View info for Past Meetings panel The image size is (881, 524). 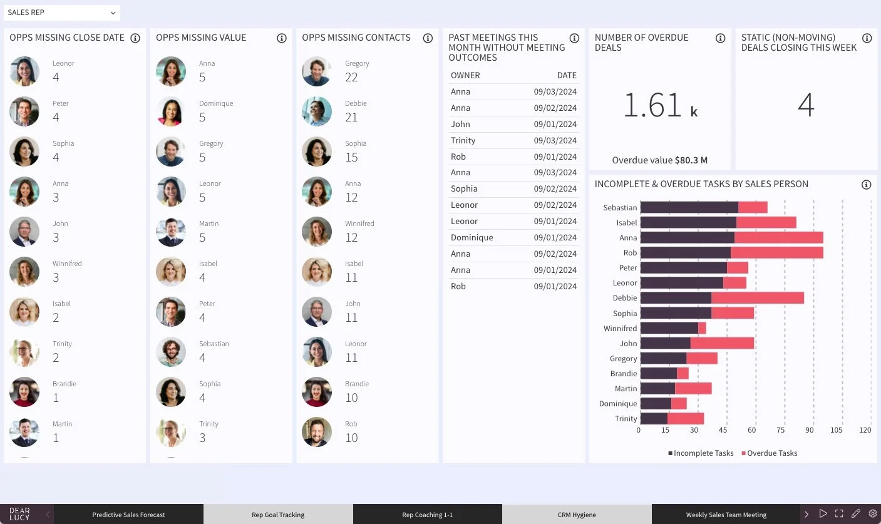[574, 38]
